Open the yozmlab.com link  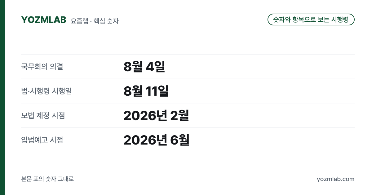[x=336, y=179]
